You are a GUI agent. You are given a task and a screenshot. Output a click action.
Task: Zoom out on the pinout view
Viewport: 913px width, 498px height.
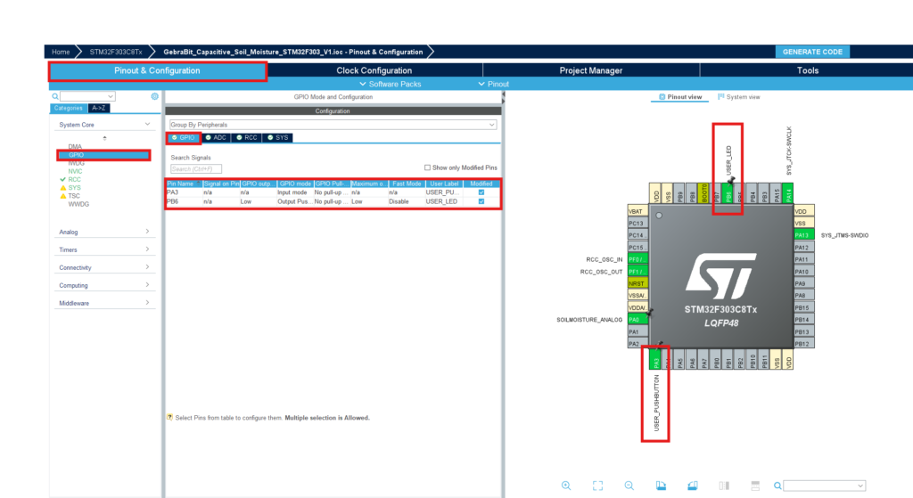tap(629, 486)
